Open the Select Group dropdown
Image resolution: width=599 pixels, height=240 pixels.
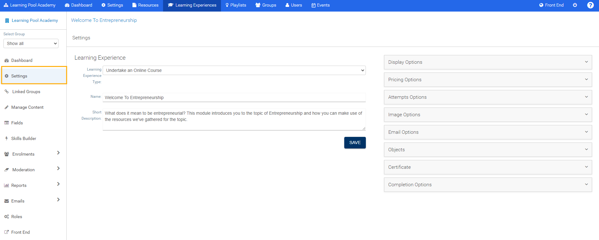pyautogui.click(x=31, y=43)
